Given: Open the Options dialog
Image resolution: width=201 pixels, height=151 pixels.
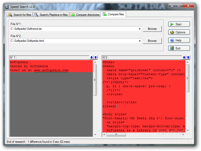Looking at the screenshot, I should (179, 32).
